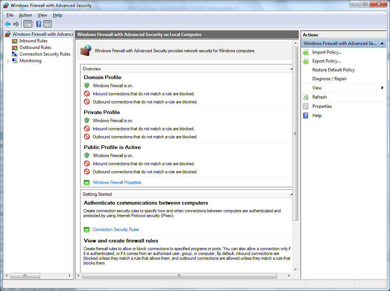Click the Private Profile heading
The height and width of the screenshot is (291, 390).
tap(102, 112)
